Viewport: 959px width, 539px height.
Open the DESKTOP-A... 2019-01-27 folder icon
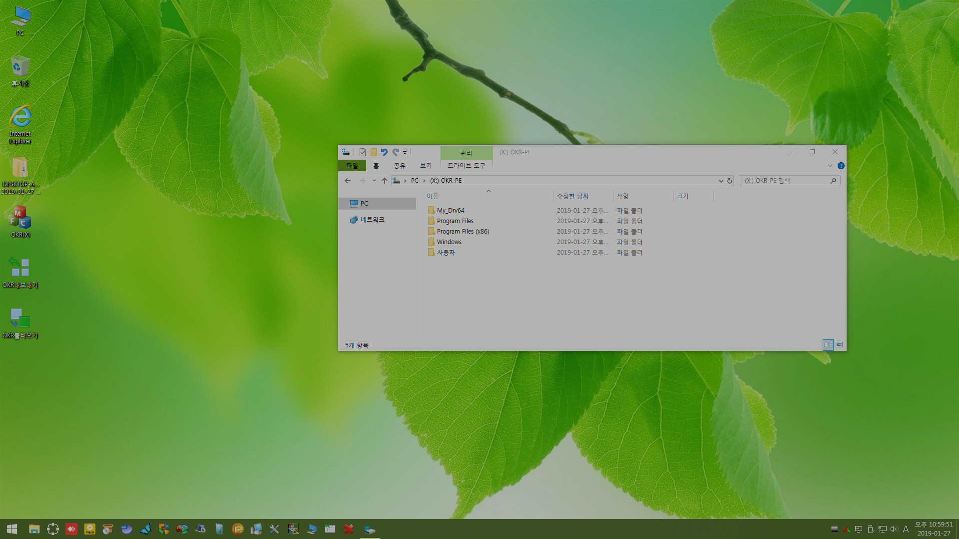[x=20, y=176]
